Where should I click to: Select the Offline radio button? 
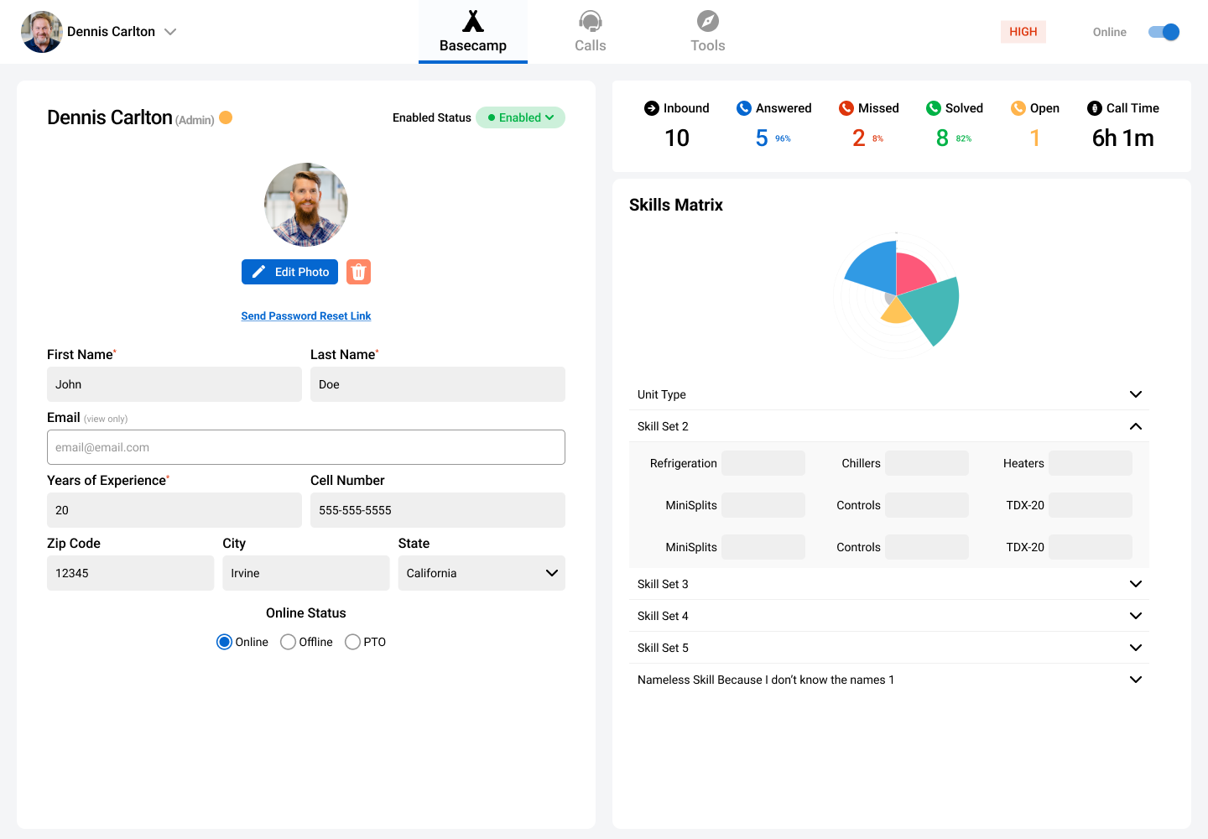click(x=288, y=642)
